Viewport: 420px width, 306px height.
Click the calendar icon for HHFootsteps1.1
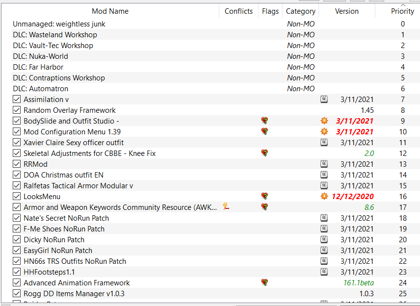(324, 272)
